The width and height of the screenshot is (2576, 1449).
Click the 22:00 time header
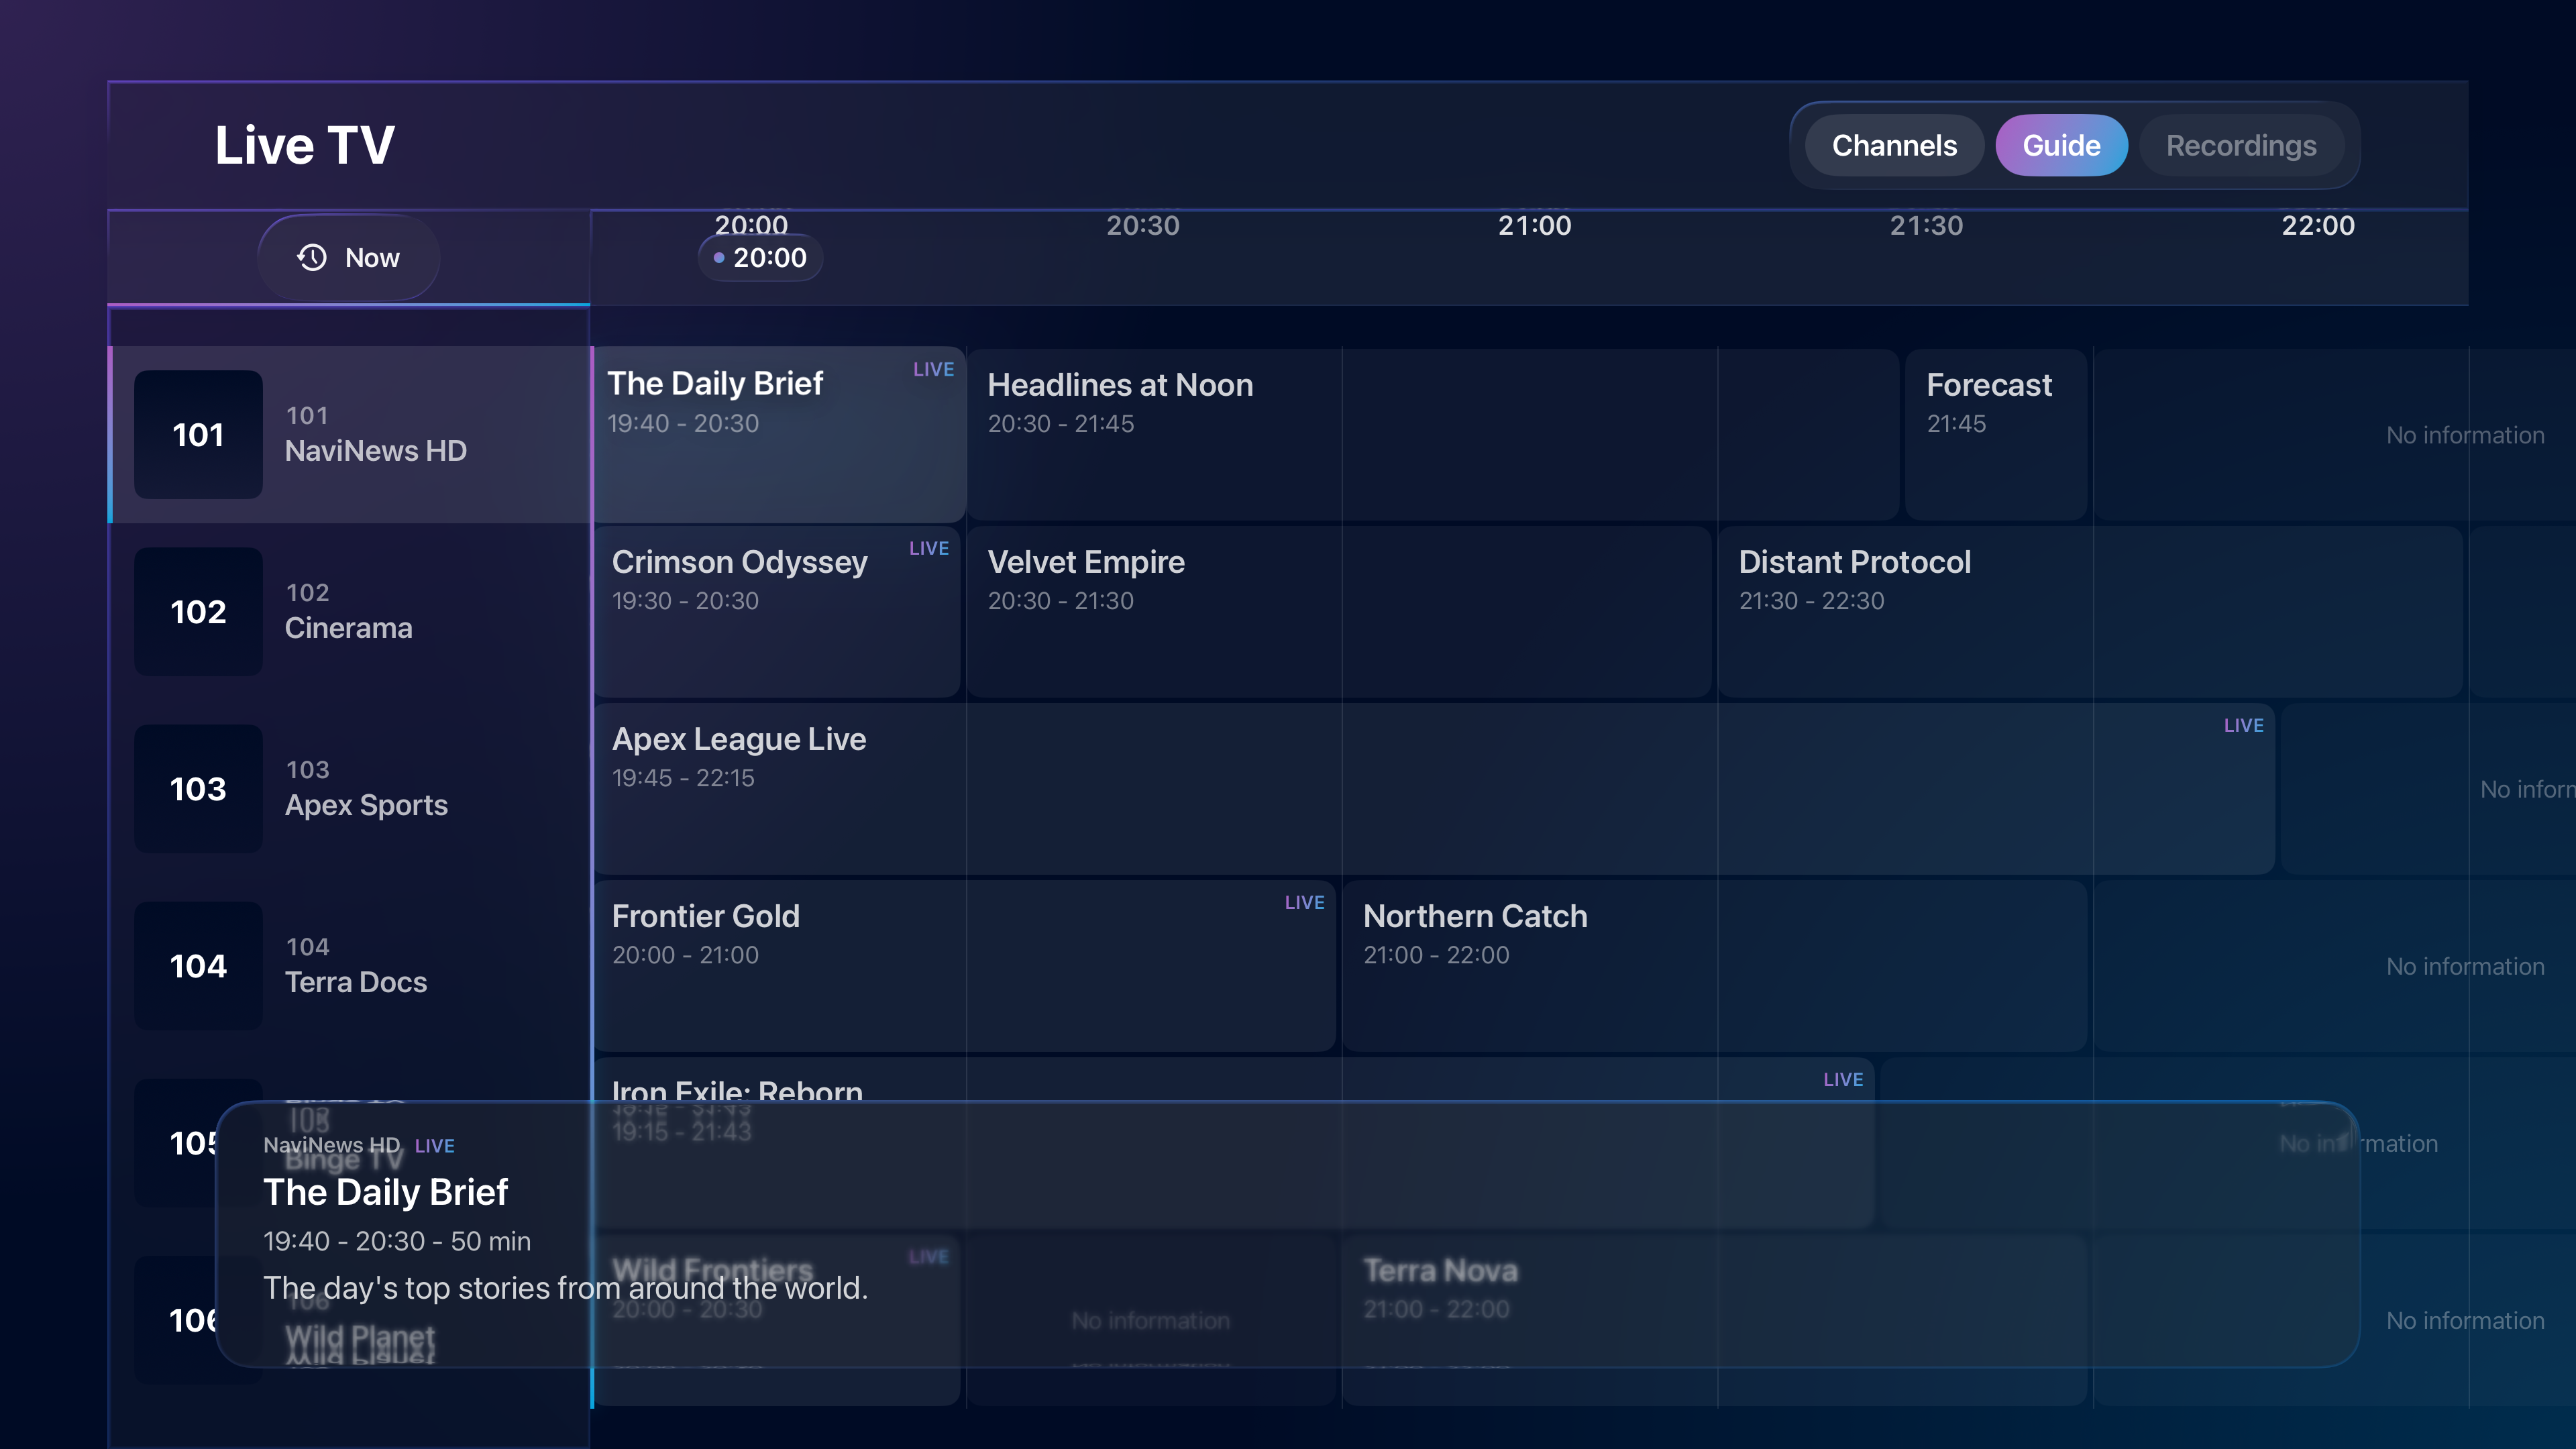coord(2317,226)
